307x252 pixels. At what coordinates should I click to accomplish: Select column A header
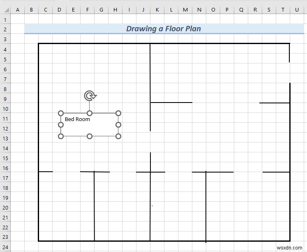tap(17, 10)
